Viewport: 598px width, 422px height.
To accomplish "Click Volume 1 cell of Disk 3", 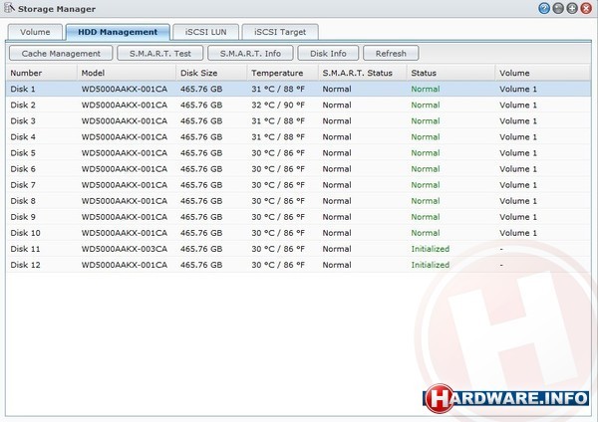I will tap(518, 120).
